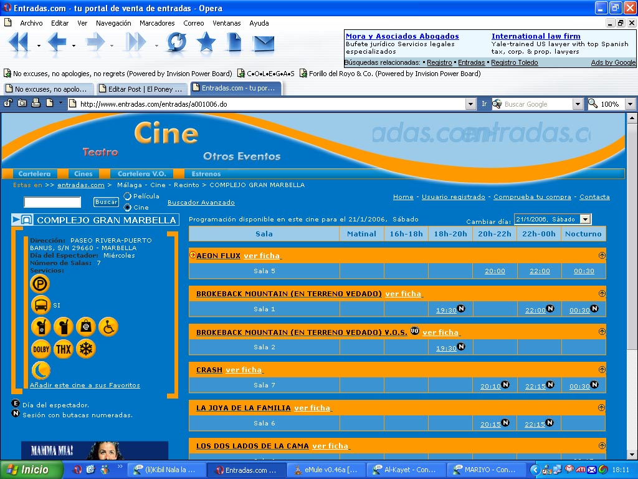Open the Usuario registrado link
638x479 pixels.
(454, 196)
